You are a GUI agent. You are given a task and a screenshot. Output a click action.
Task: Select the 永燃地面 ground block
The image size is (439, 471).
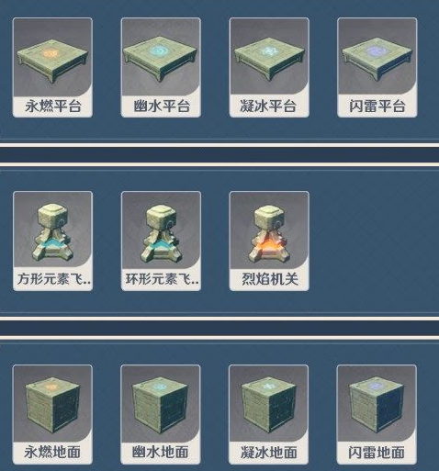[52, 414]
